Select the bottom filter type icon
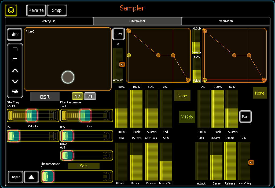The height and width of the screenshot is (188, 275). click(x=15, y=92)
